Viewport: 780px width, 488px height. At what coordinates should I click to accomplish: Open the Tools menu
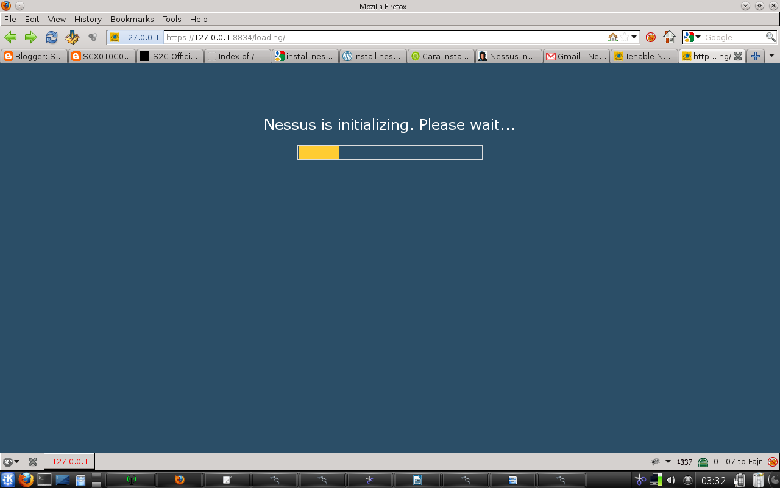(x=172, y=19)
